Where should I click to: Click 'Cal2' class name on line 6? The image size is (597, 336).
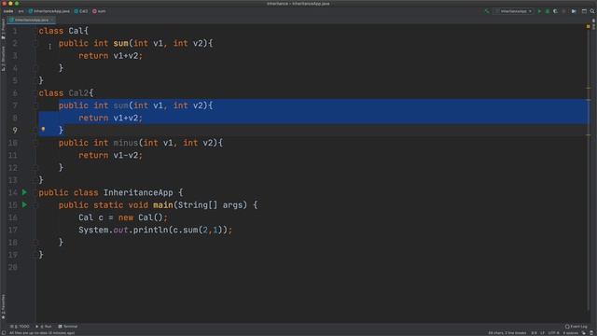tap(78, 93)
